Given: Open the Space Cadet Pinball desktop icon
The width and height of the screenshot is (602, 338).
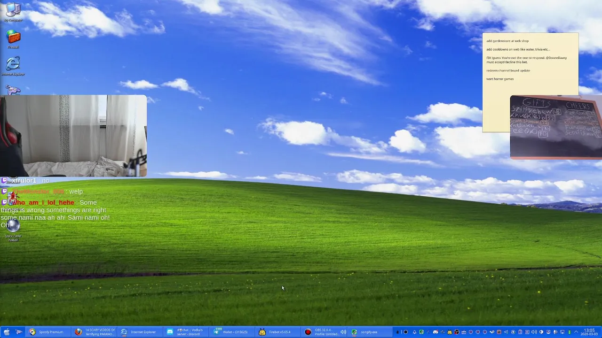Looking at the screenshot, I should (x=13, y=231).
